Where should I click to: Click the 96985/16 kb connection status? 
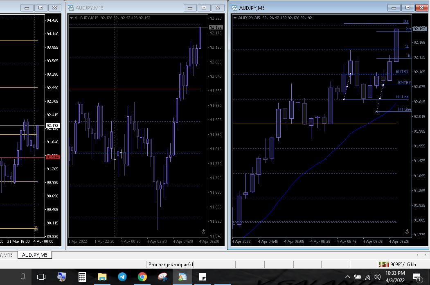pos(403,265)
